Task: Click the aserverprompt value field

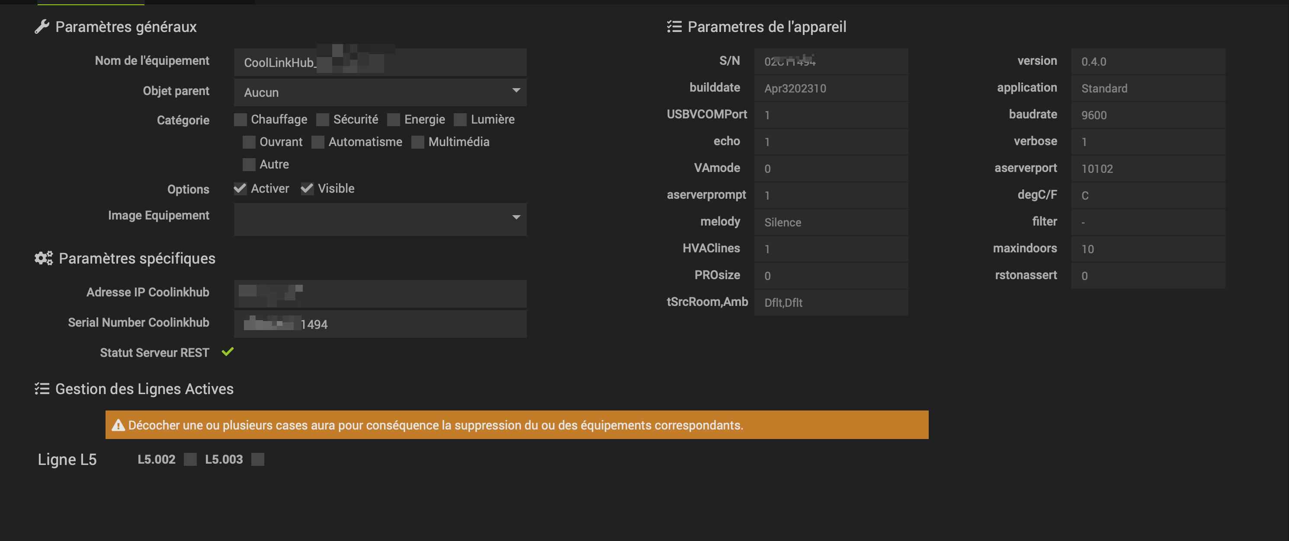Action: coord(831,195)
